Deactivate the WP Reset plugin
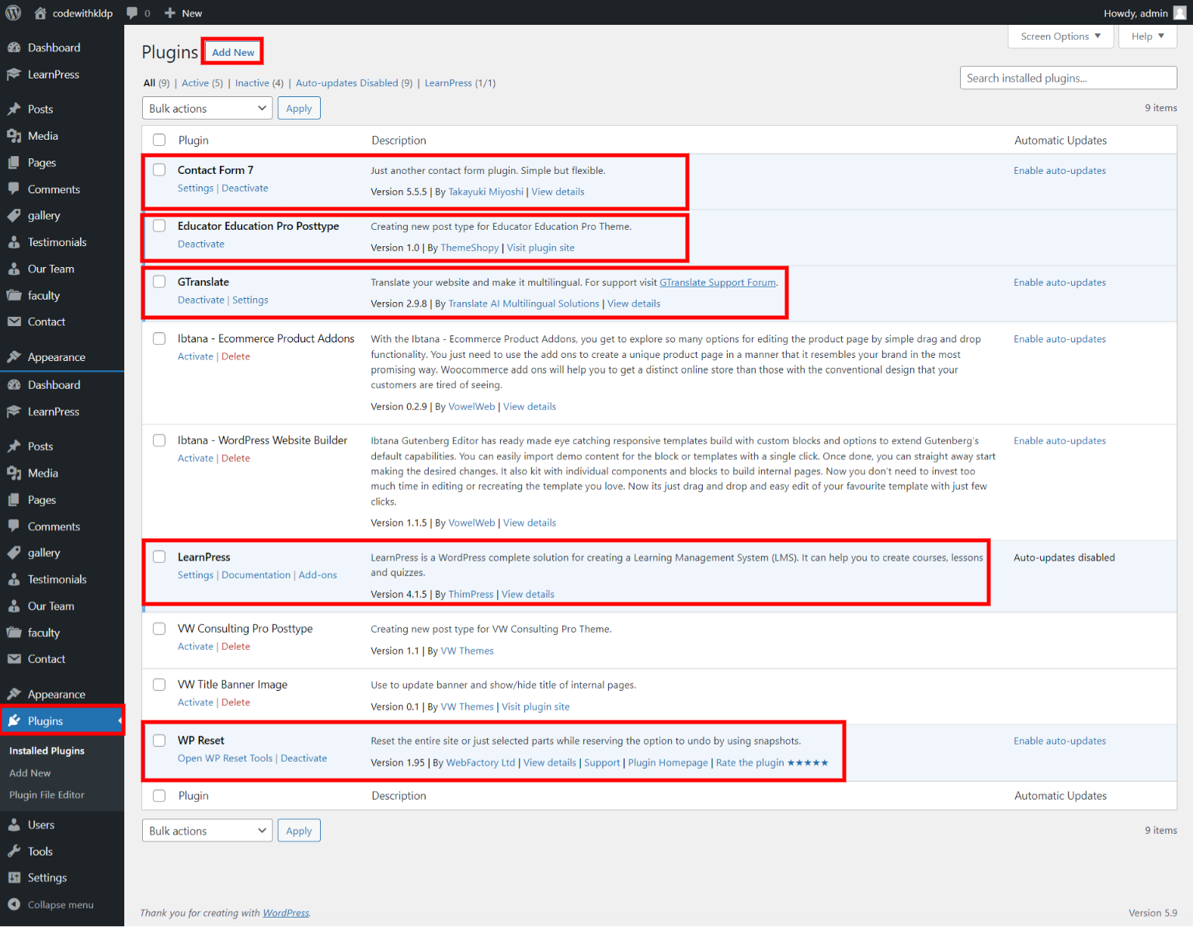The height and width of the screenshot is (927, 1193). click(304, 759)
